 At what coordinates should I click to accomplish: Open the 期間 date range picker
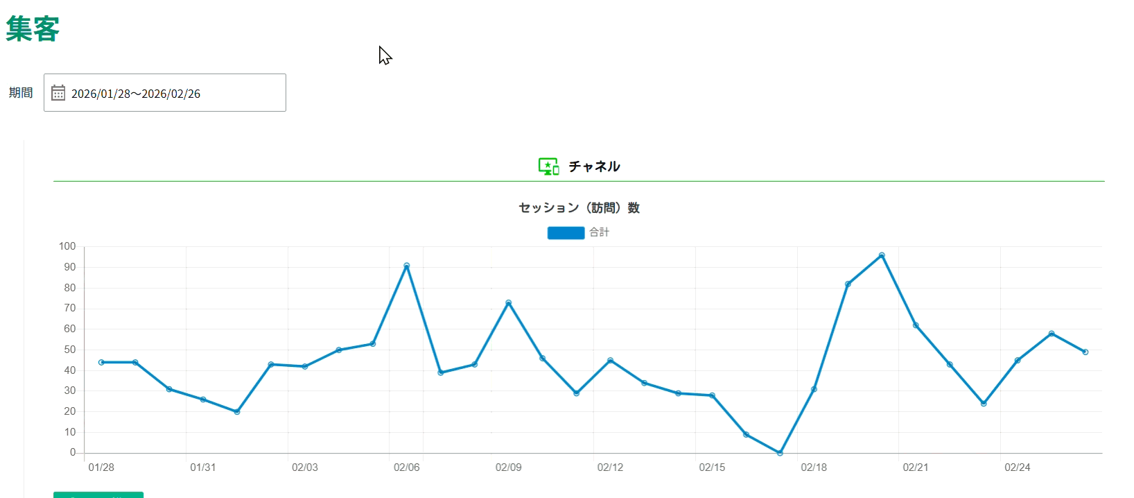coord(165,93)
